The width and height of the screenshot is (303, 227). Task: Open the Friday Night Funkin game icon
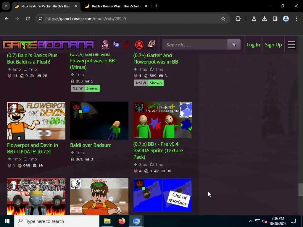tap(105, 45)
